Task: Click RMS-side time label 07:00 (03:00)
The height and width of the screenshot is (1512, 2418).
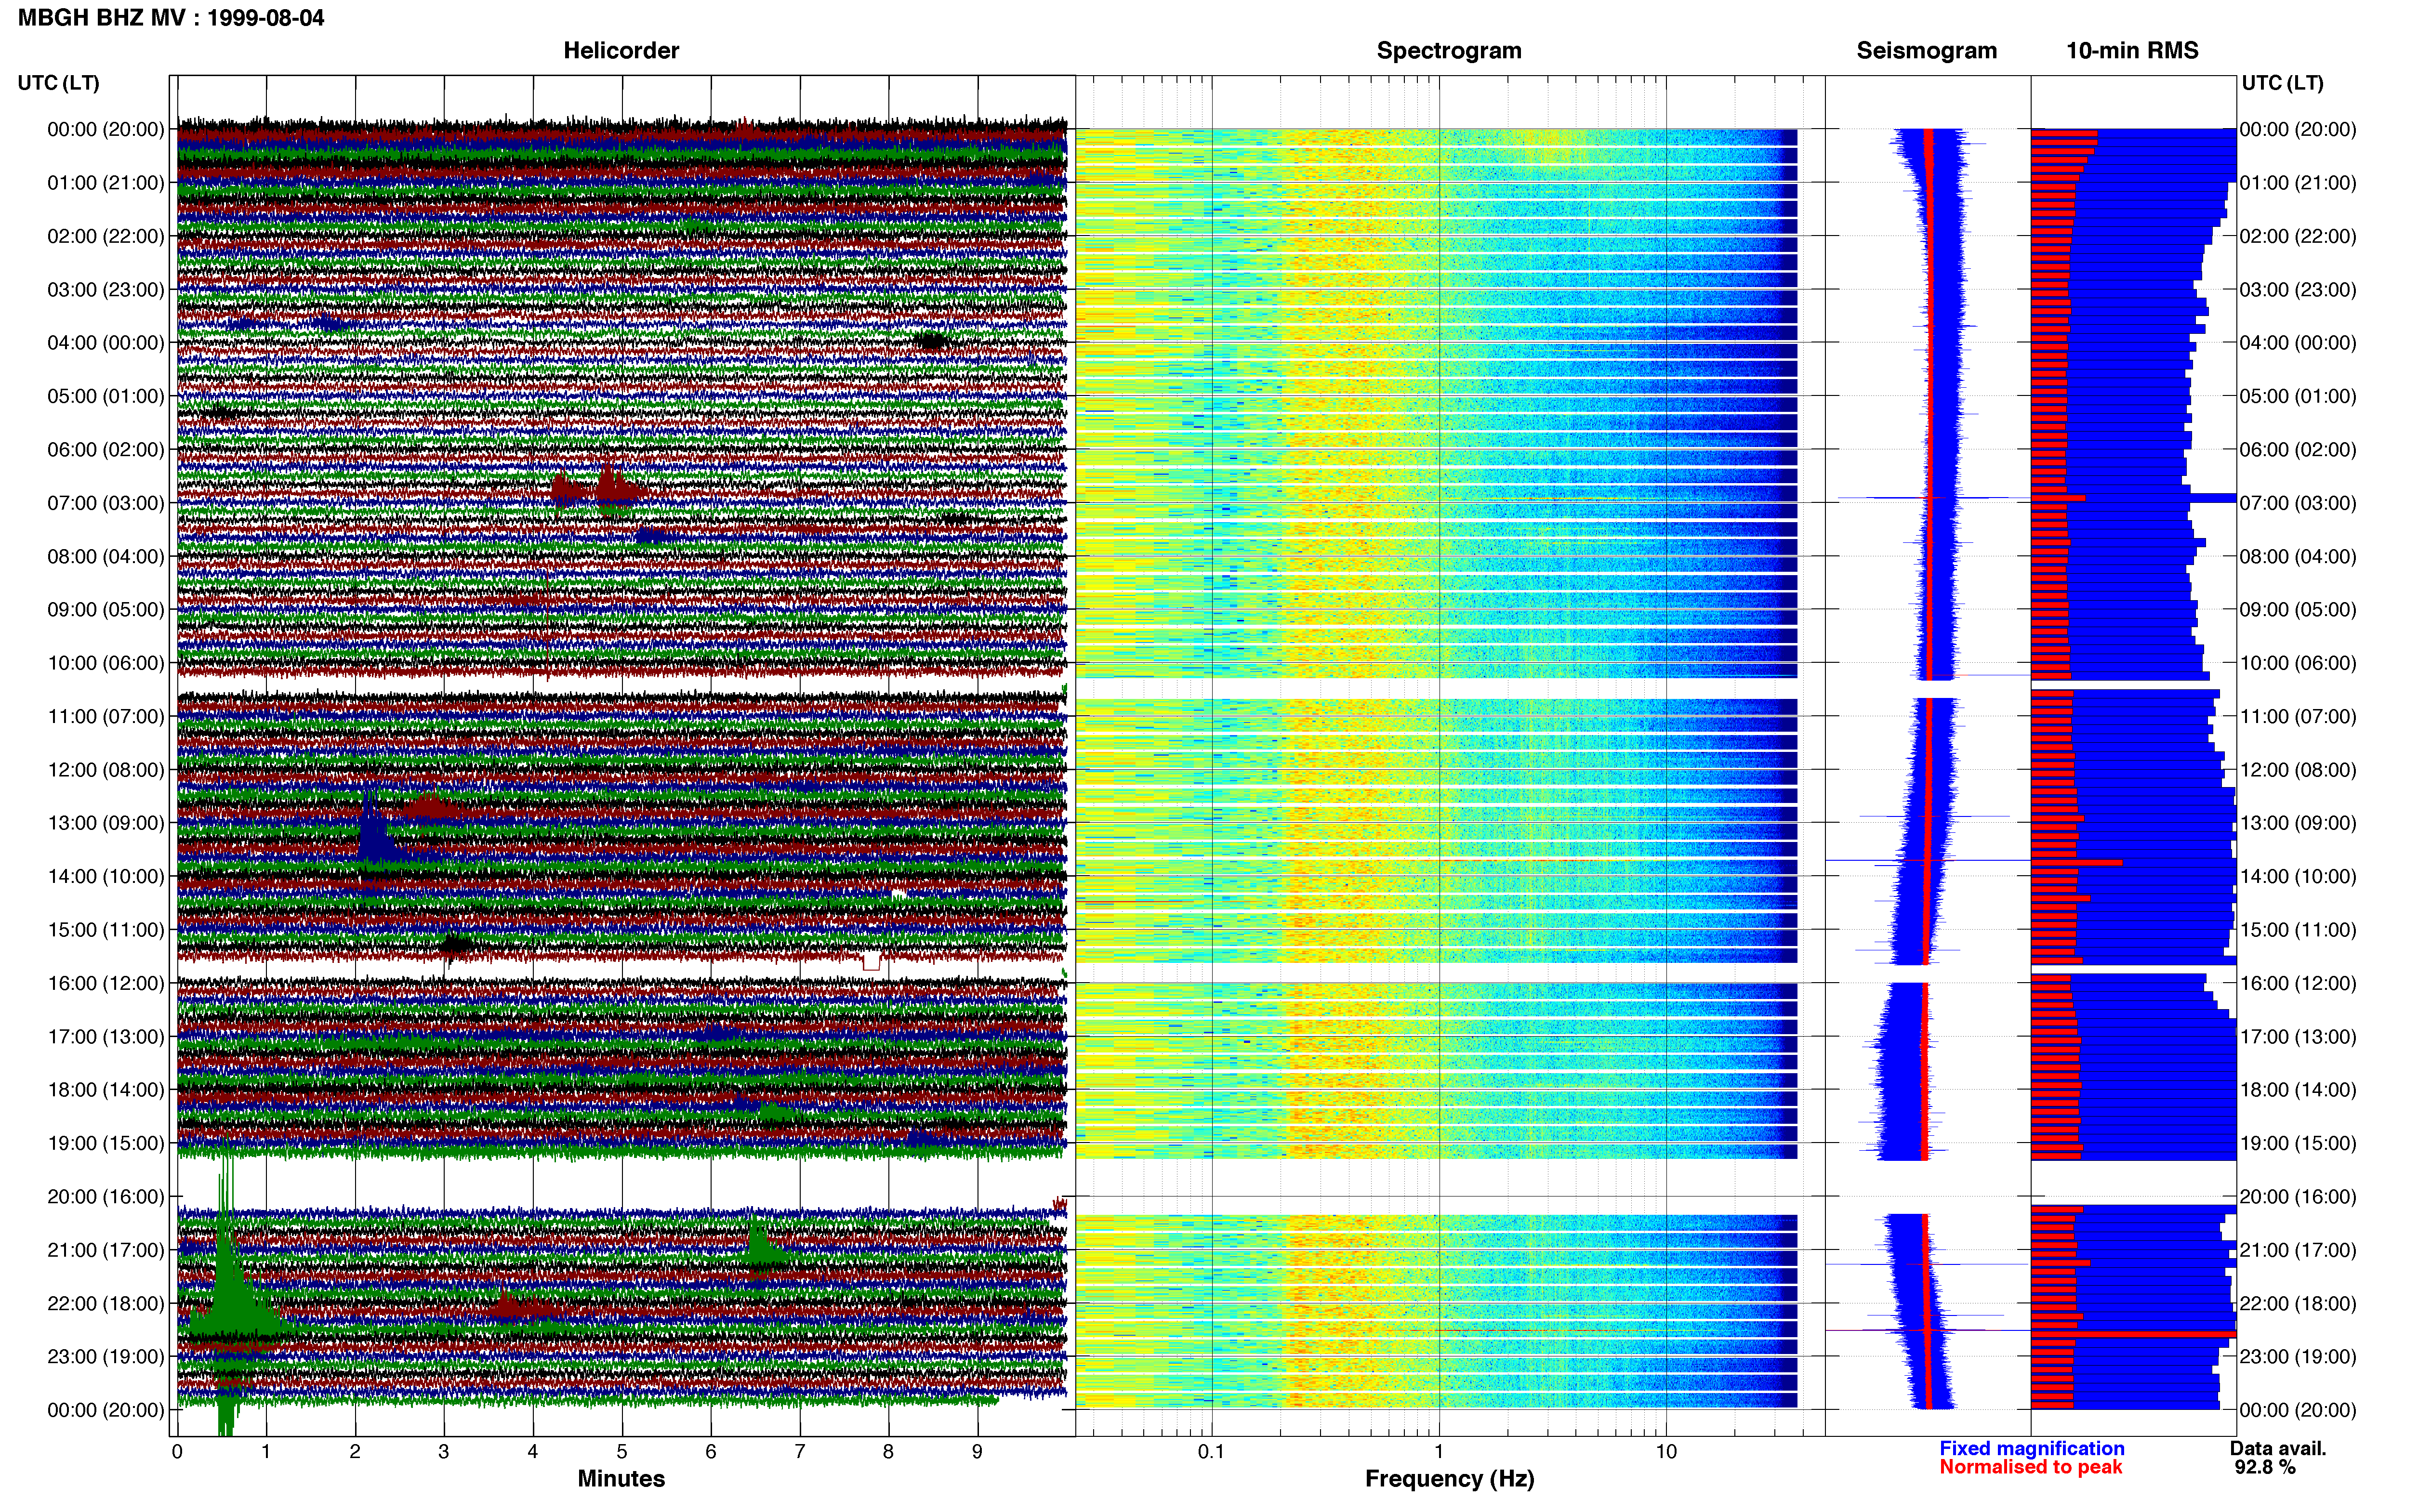Action: click(2298, 502)
